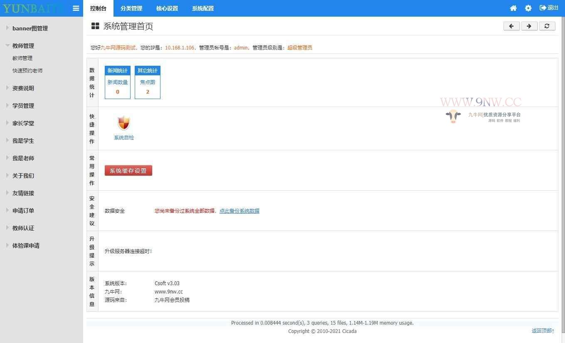Image resolution: width=565 pixels, height=343 pixels.
Task: Expand the 学员管理 sidebar section
Action: tap(23, 106)
